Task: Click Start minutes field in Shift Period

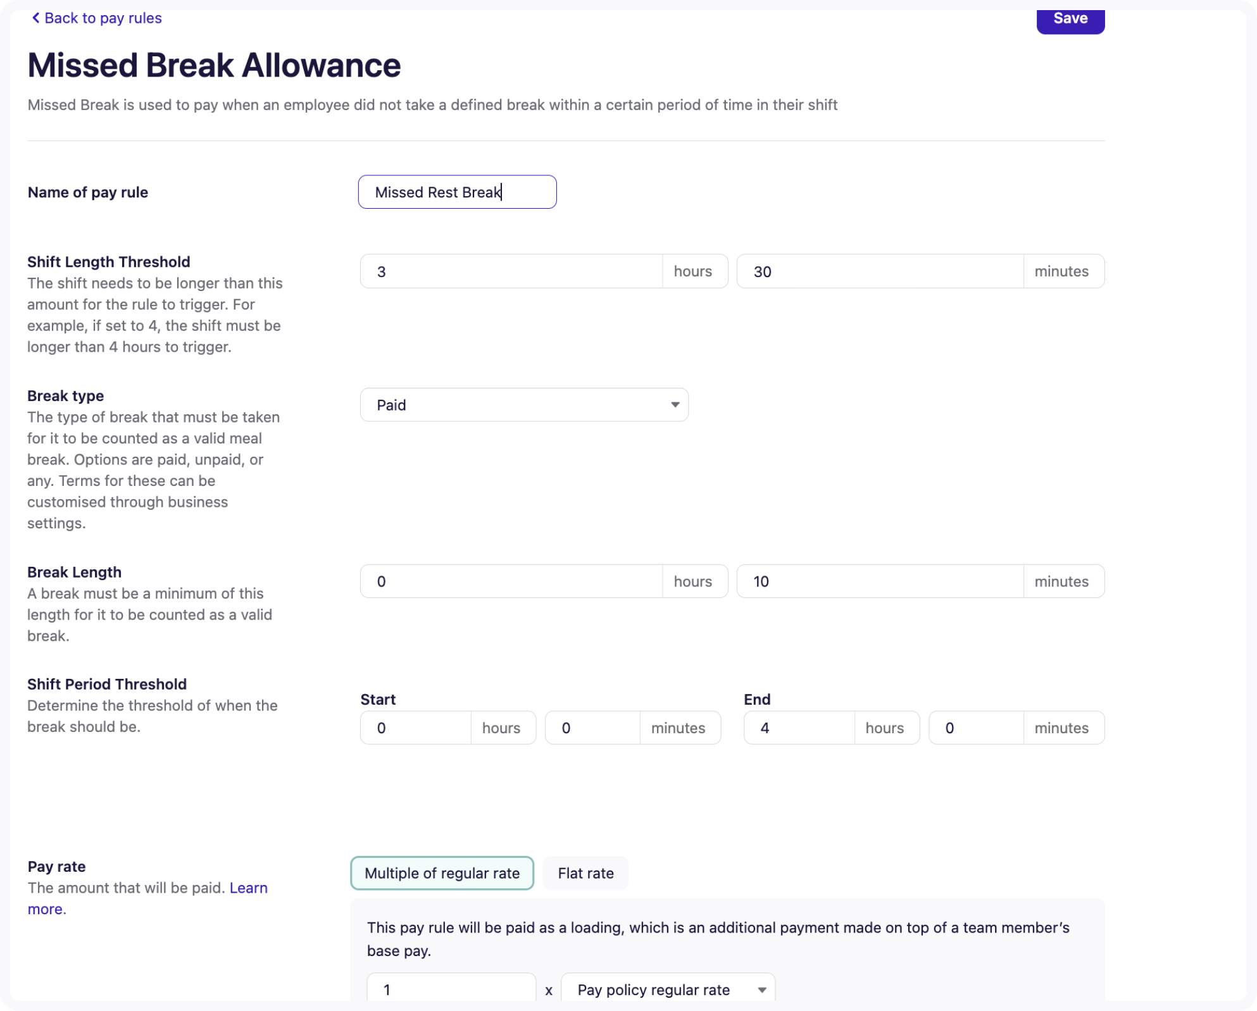Action: tap(592, 728)
